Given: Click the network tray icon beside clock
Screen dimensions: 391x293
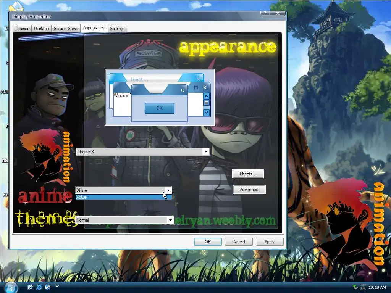Looking at the screenshot, I should [x=363, y=287].
